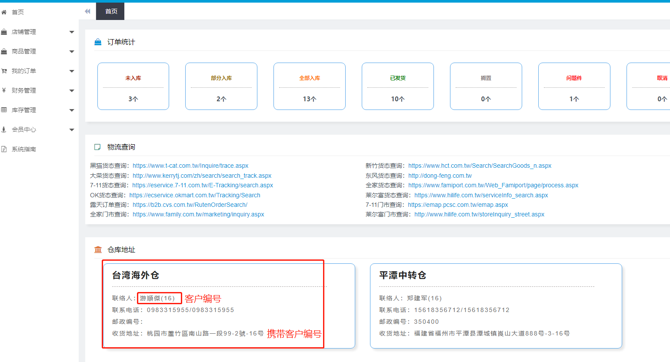Screen dimensions: 670x362
Task: Click the 平潭中转仓 heading
Action: (403, 275)
